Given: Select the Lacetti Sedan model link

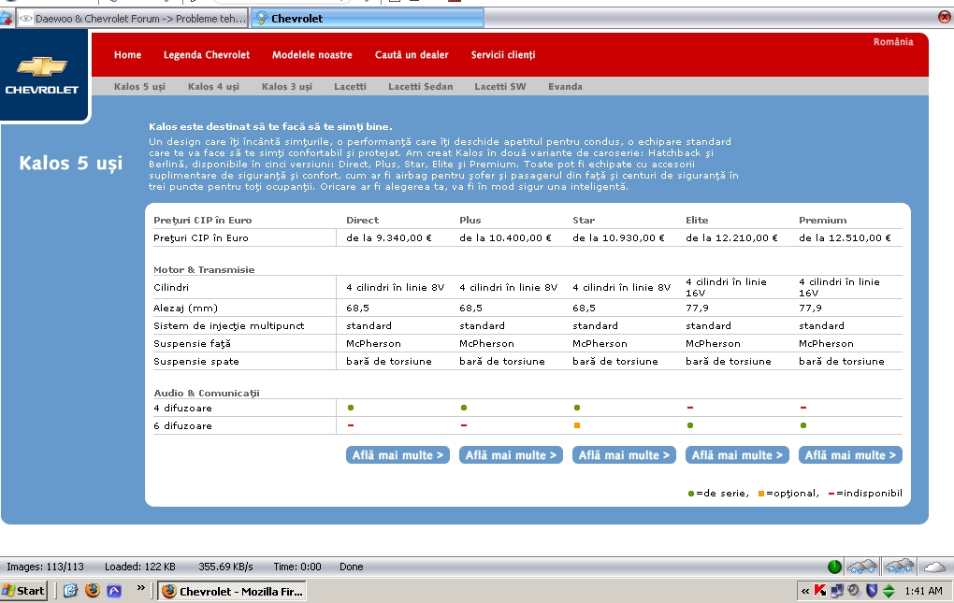Looking at the screenshot, I should pyautogui.click(x=420, y=87).
